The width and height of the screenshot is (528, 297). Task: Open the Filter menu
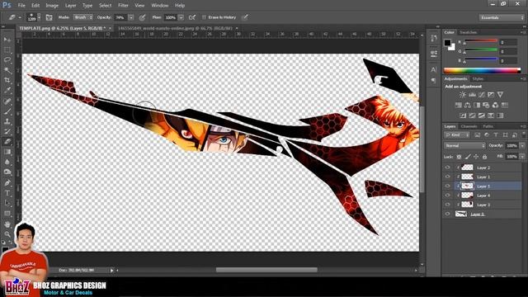[x=123, y=6]
